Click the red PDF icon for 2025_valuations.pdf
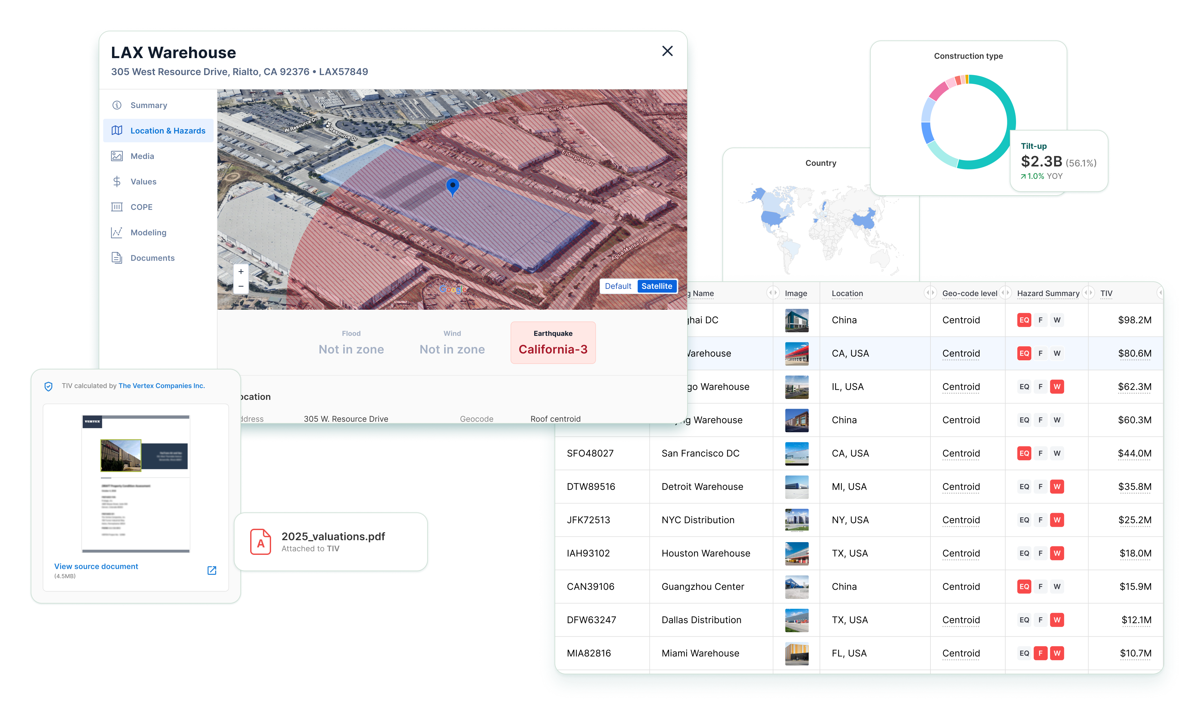 (261, 542)
